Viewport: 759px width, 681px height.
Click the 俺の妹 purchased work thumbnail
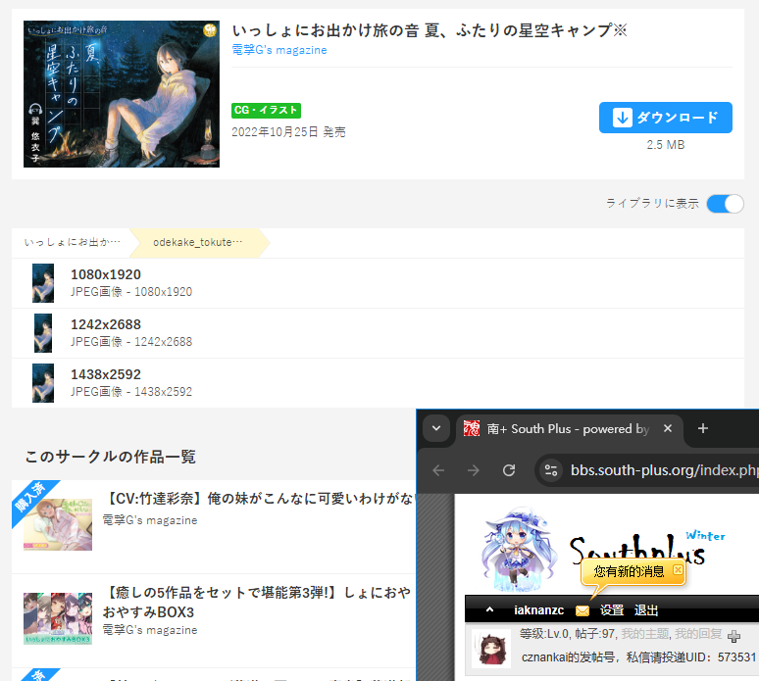tap(58, 525)
